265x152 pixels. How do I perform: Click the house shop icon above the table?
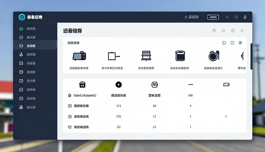(x=82, y=84)
